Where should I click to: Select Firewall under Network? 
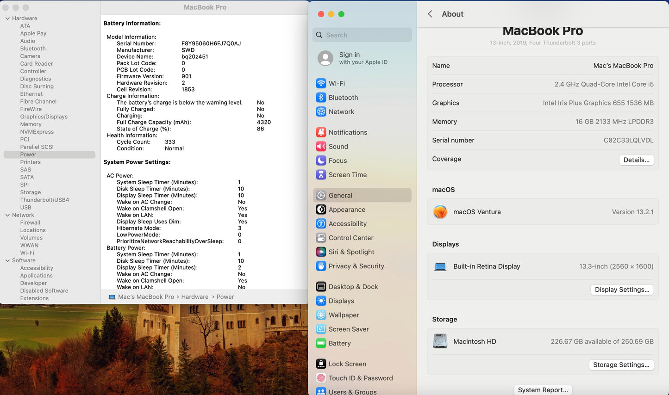click(x=30, y=222)
